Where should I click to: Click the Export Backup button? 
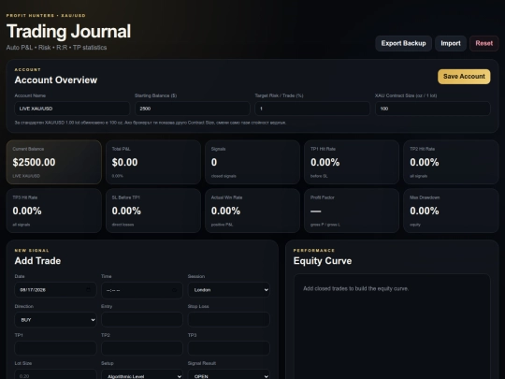tap(403, 43)
